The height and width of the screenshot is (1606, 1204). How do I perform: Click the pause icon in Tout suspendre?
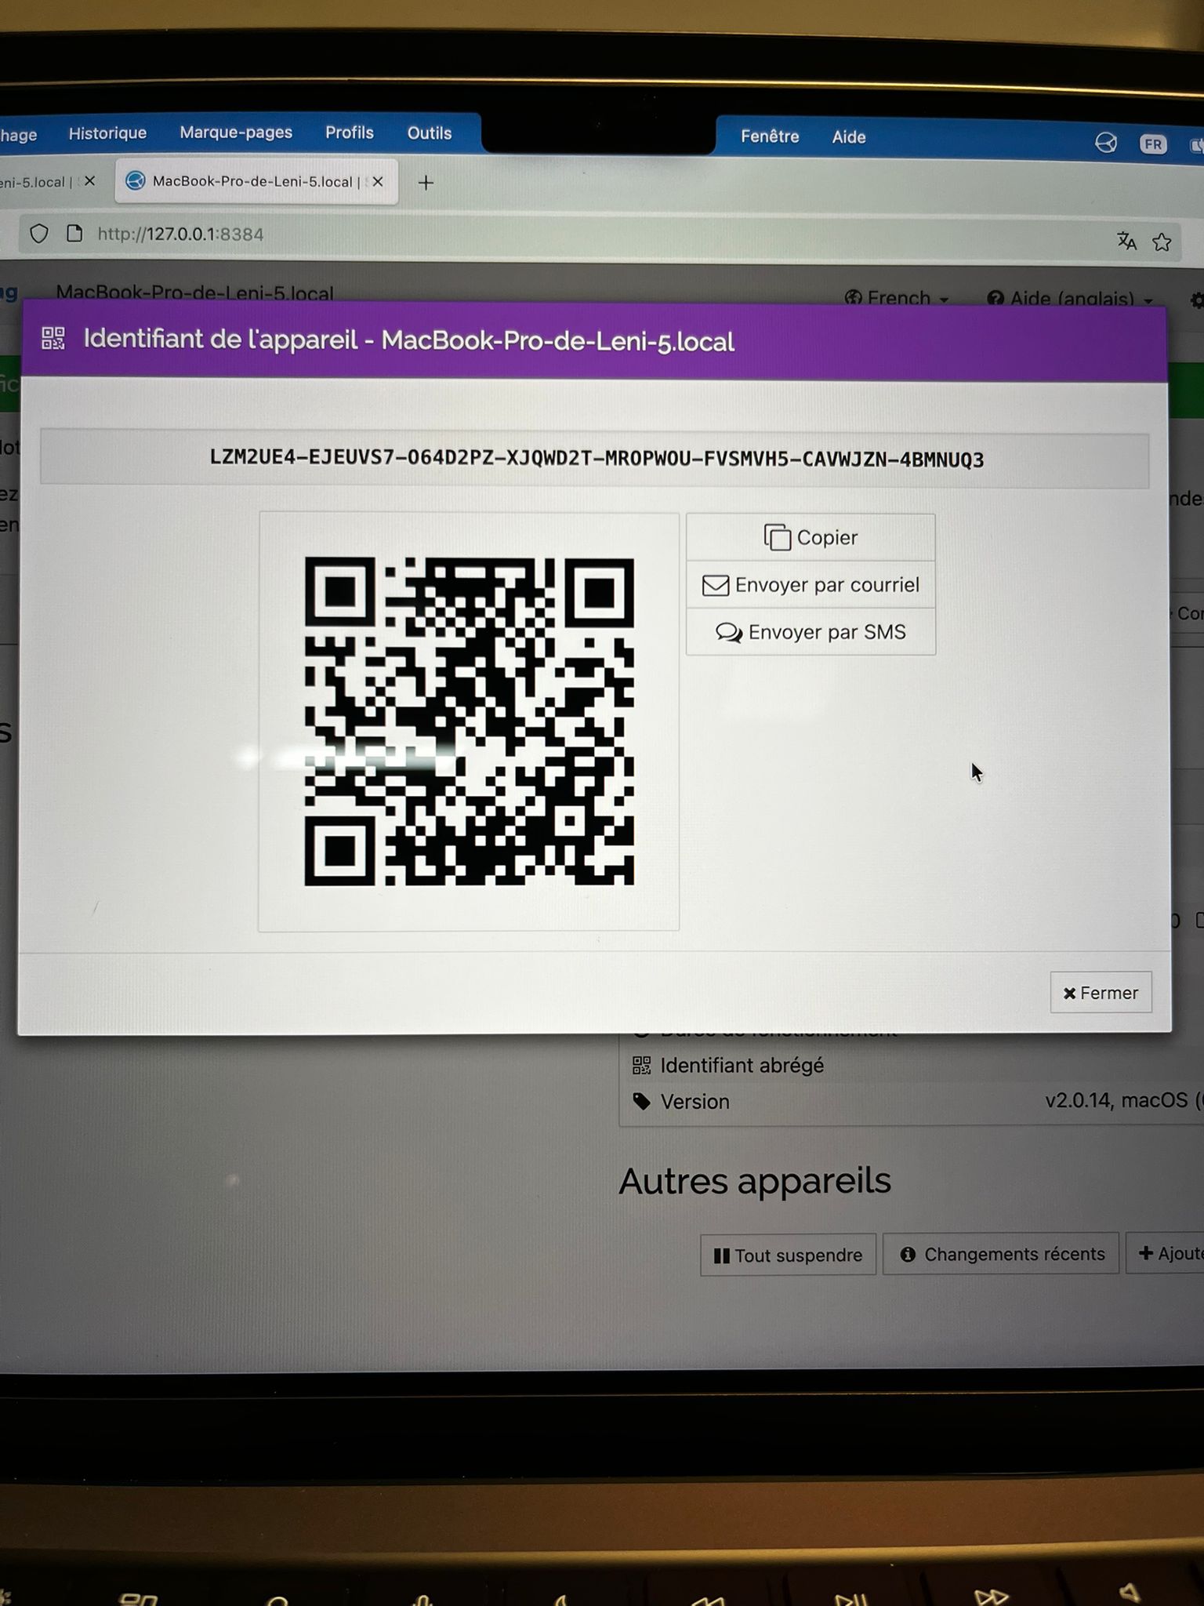click(722, 1256)
